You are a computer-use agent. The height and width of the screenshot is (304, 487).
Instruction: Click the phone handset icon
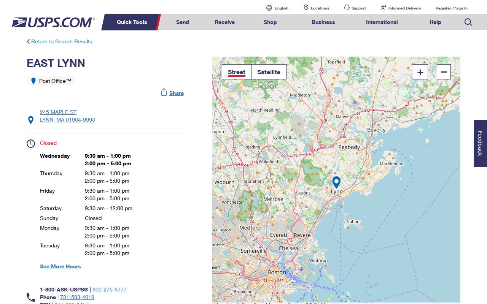[x=31, y=297]
